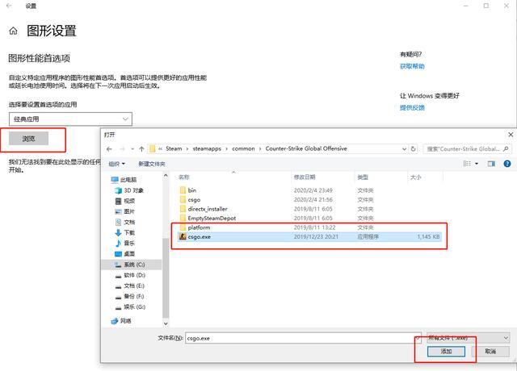This screenshot has width=517, height=371.
Task: Sort by 修改日期 column header
Action: (x=305, y=177)
